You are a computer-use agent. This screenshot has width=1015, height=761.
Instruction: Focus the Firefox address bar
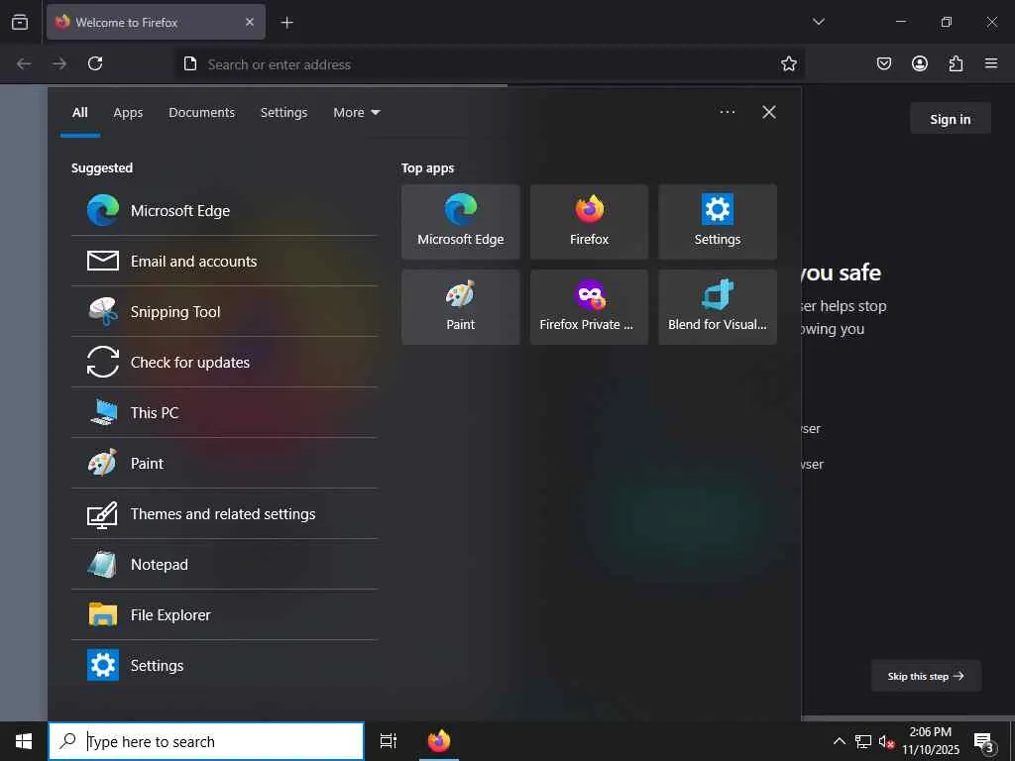pos(489,64)
